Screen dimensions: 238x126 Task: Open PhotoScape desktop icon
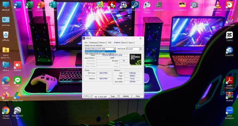coord(229,21)
